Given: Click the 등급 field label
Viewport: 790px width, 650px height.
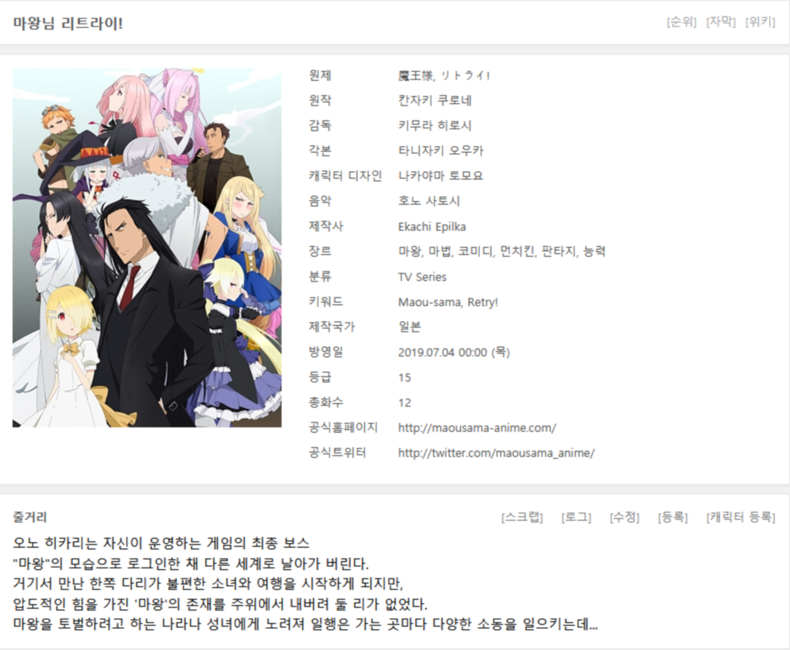Looking at the screenshot, I should (x=320, y=378).
